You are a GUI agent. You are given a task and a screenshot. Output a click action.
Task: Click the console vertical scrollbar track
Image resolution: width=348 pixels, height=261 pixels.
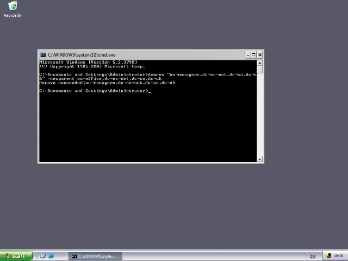(260, 114)
